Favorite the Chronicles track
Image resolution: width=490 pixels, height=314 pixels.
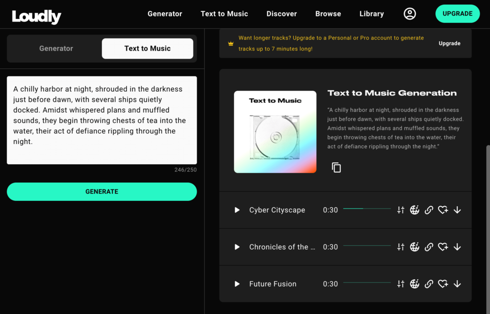[x=443, y=247]
